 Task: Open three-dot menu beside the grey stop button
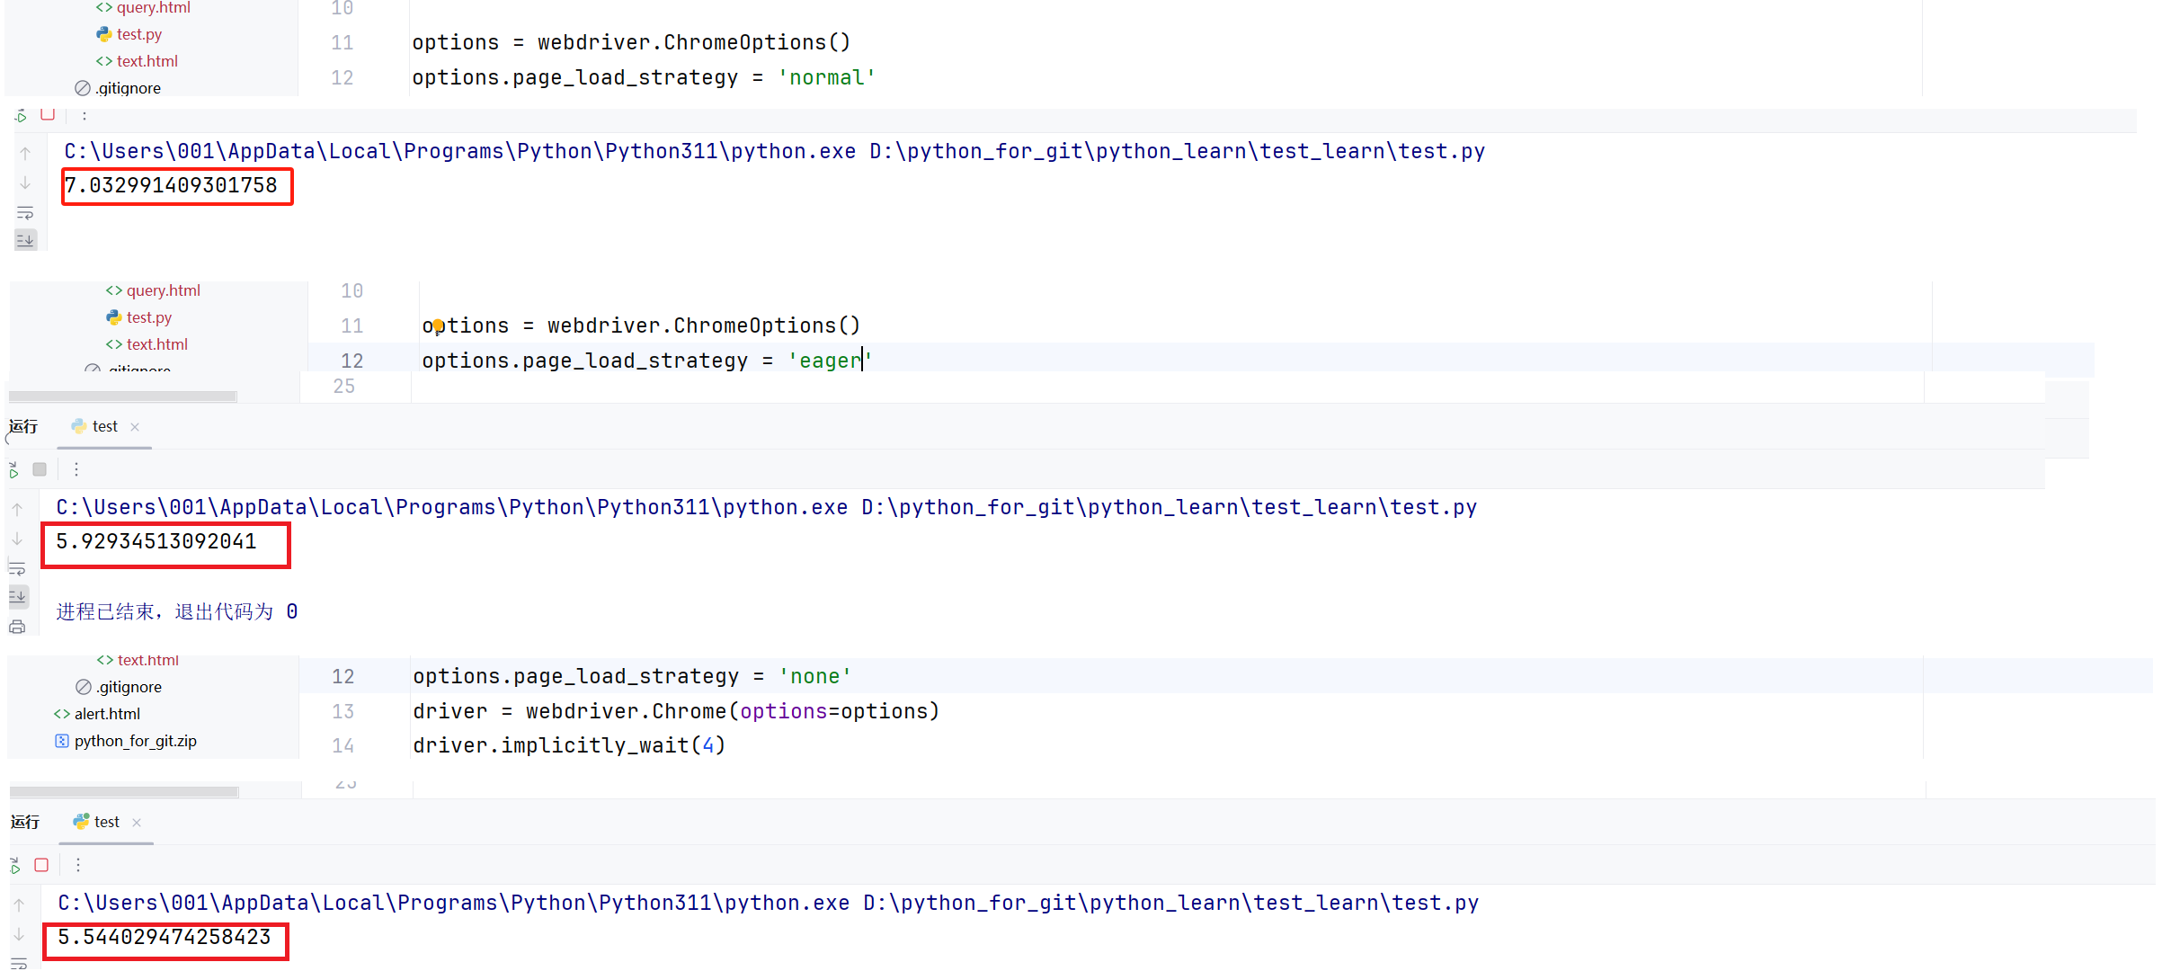point(76,469)
